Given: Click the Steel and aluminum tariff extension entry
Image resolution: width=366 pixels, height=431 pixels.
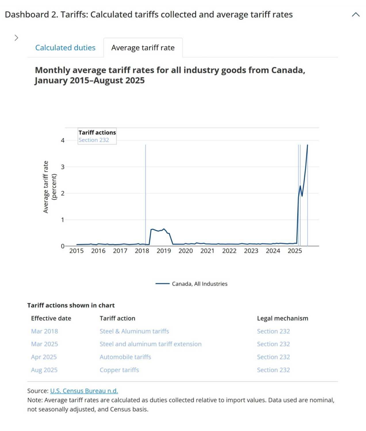Looking at the screenshot, I should pos(151,344).
